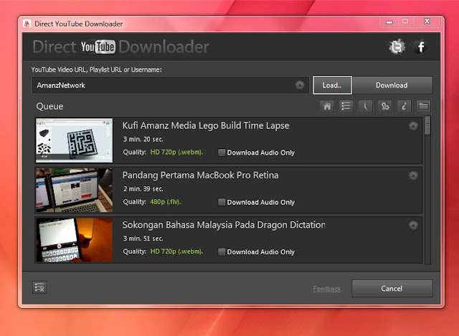Click duration text '3 min. 51 sec.'

tap(143, 239)
